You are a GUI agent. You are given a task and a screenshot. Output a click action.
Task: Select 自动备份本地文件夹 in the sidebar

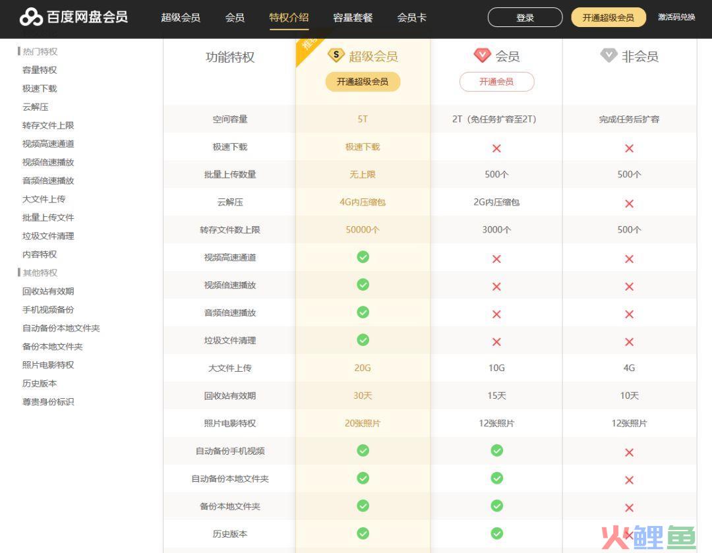[x=61, y=328]
